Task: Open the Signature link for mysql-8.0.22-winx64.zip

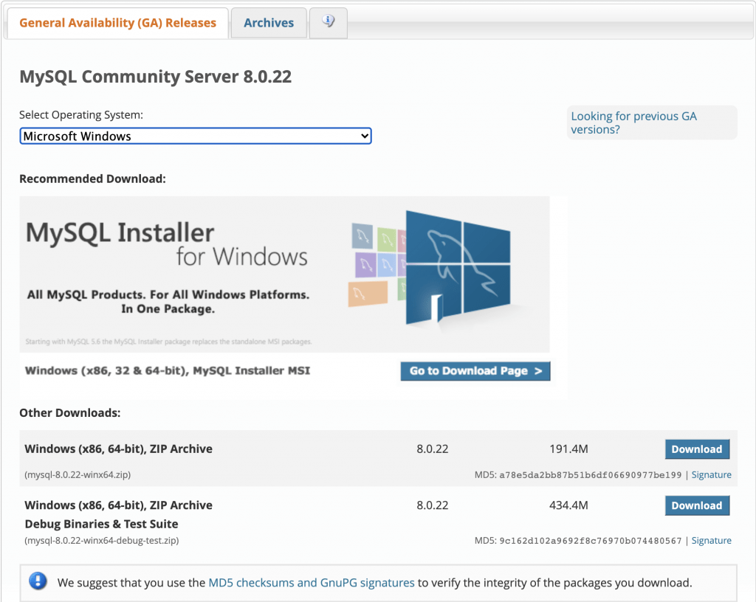Action: tap(711, 474)
